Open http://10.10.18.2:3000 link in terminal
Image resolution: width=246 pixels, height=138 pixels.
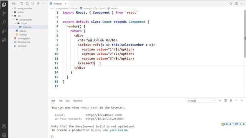pyautogui.click(x=104, y=119)
